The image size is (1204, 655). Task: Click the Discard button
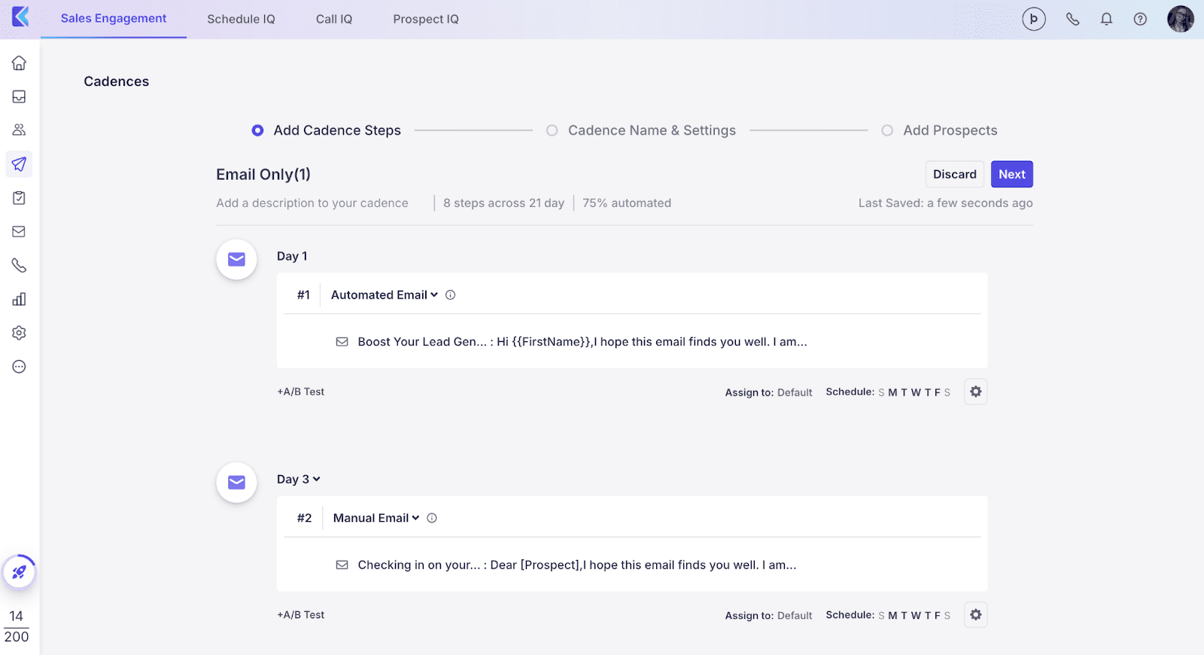coord(954,175)
